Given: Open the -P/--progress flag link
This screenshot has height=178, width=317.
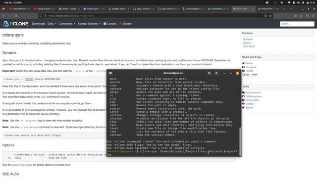Looking at the screenshot, I should [28, 121].
